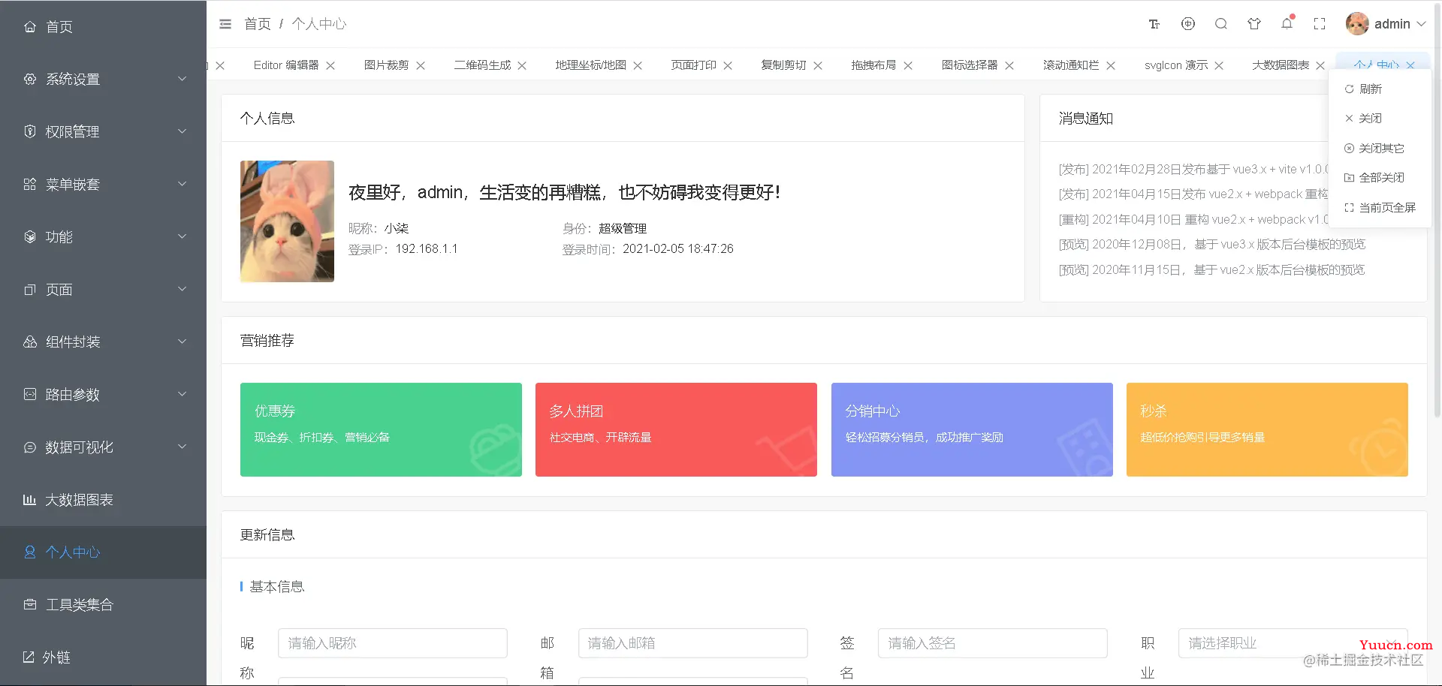Click the 功能 cube icon
The height and width of the screenshot is (686, 1442).
click(x=30, y=237)
